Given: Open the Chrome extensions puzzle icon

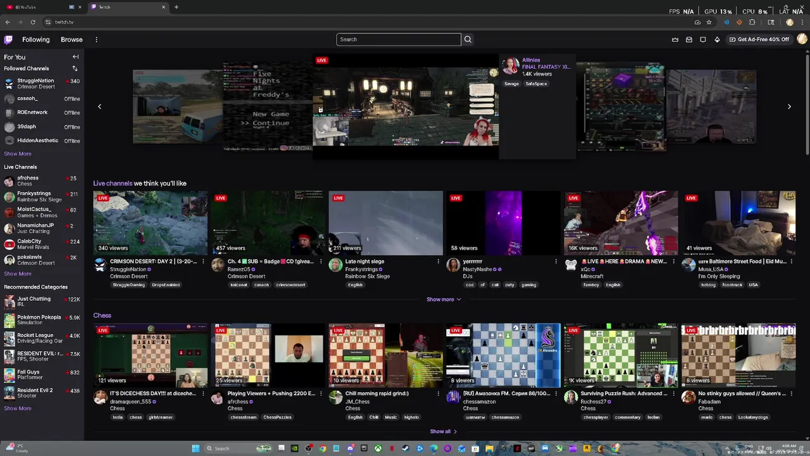Looking at the screenshot, I should (x=752, y=22).
